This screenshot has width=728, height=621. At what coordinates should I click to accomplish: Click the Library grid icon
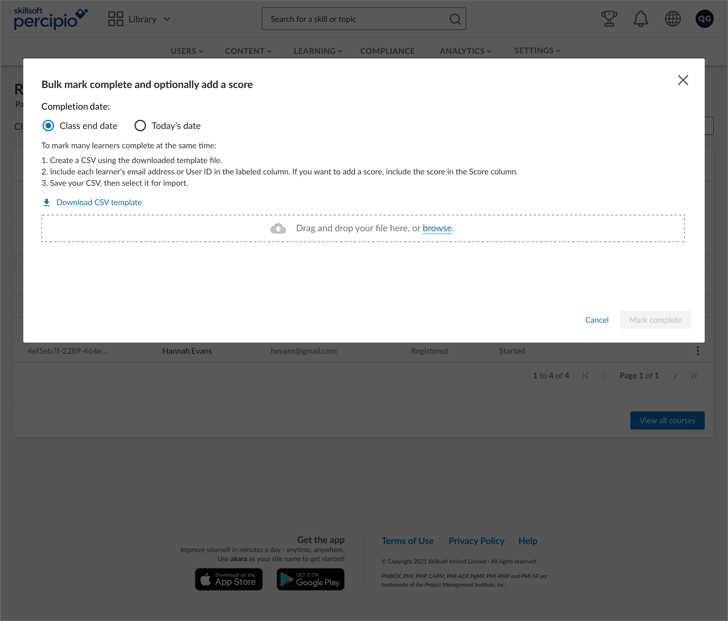tap(116, 19)
